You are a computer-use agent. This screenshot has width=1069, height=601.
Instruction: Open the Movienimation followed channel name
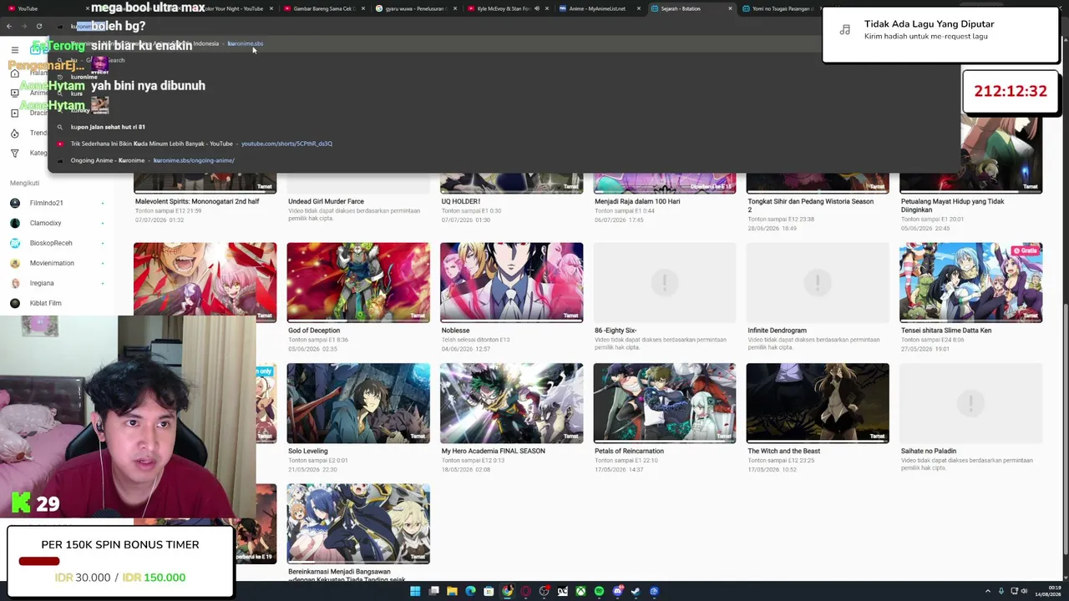pyautogui.click(x=52, y=263)
